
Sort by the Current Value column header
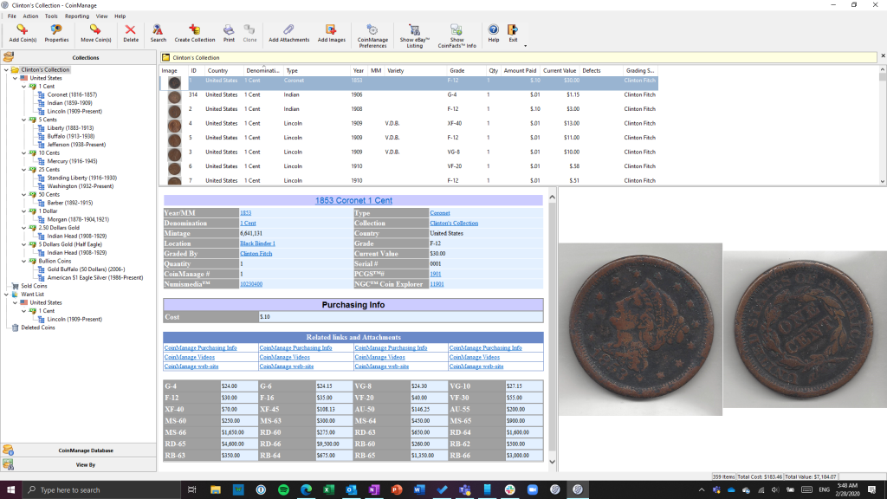[x=560, y=71]
